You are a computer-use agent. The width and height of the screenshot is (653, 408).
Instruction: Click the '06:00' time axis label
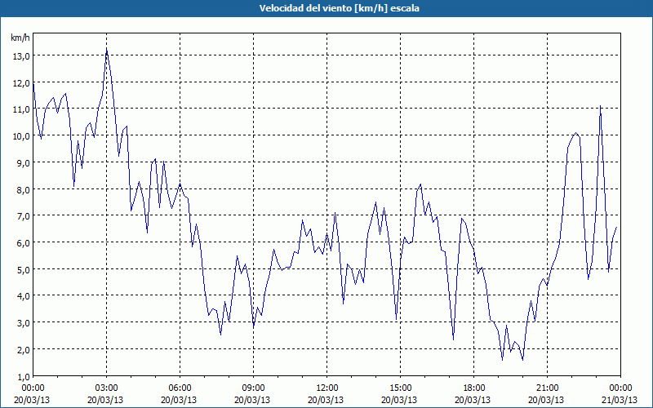179,388
